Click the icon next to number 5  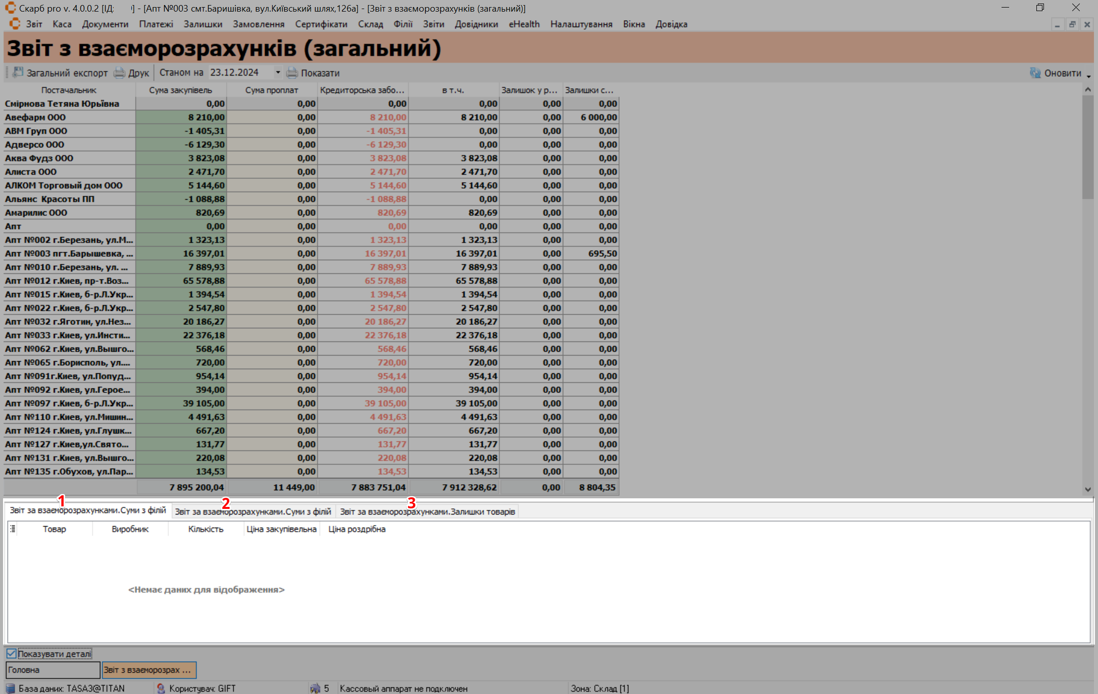(x=315, y=688)
